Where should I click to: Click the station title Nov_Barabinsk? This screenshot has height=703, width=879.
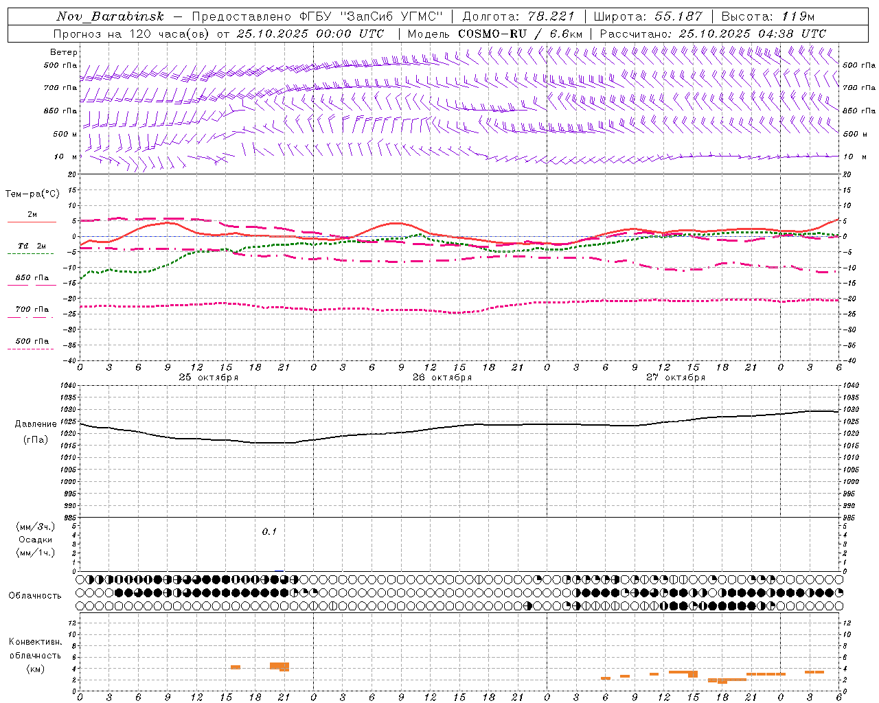click(110, 16)
